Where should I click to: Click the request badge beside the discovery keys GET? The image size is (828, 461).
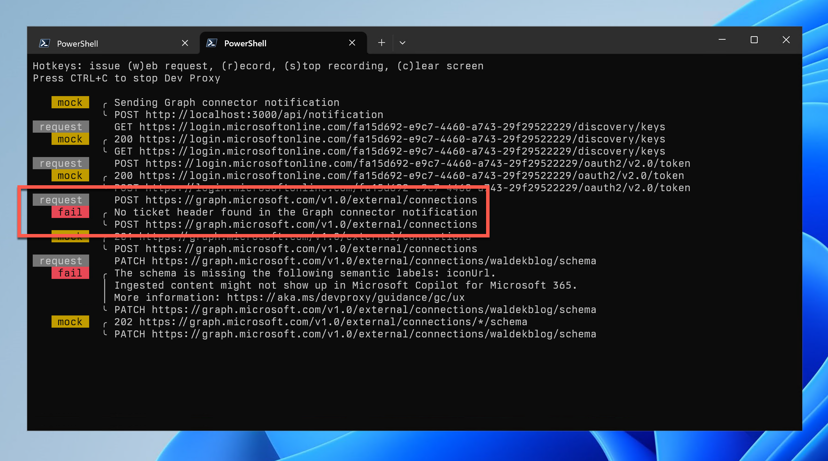pyautogui.click(x=61, y=126)
